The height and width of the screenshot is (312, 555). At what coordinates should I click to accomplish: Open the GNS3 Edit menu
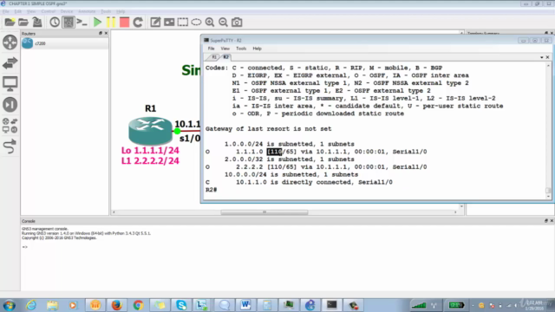tap(17, 11)
